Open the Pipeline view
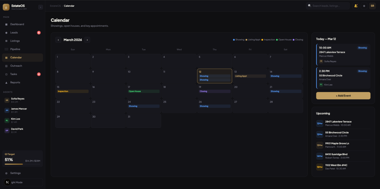The height and width of the screenshot is (189, 380). pos(23,49)
